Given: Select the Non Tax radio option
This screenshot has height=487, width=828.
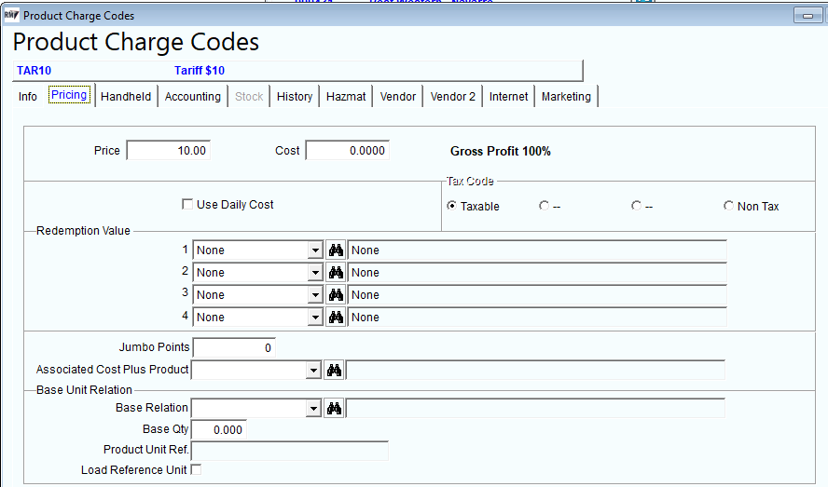Looking at the screenshot, I should 728,206.
